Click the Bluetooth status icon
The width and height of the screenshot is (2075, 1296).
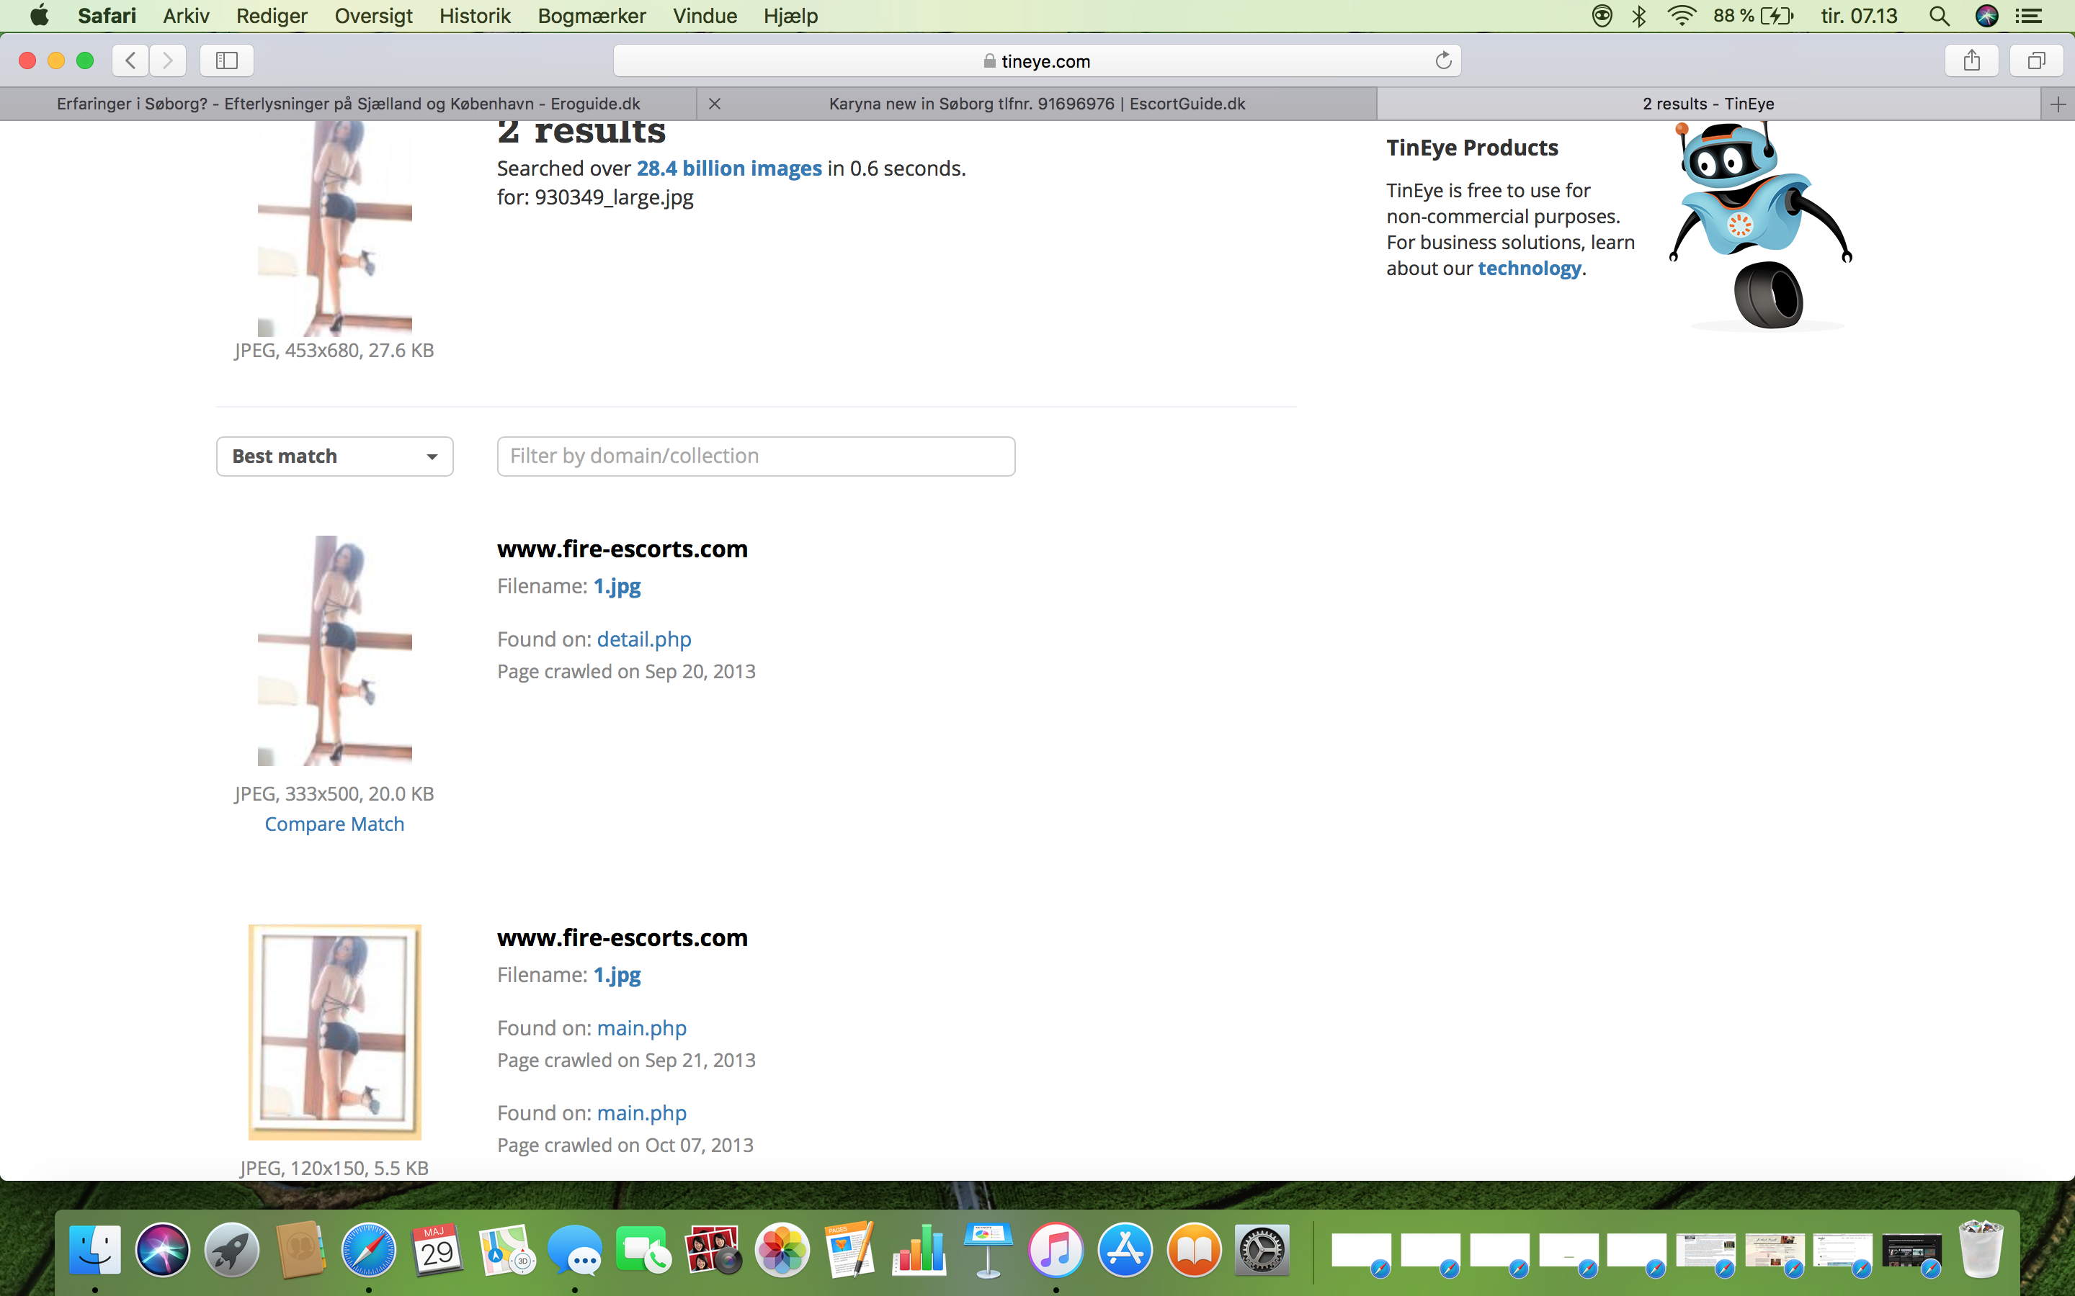click(x=1639, y=17)
